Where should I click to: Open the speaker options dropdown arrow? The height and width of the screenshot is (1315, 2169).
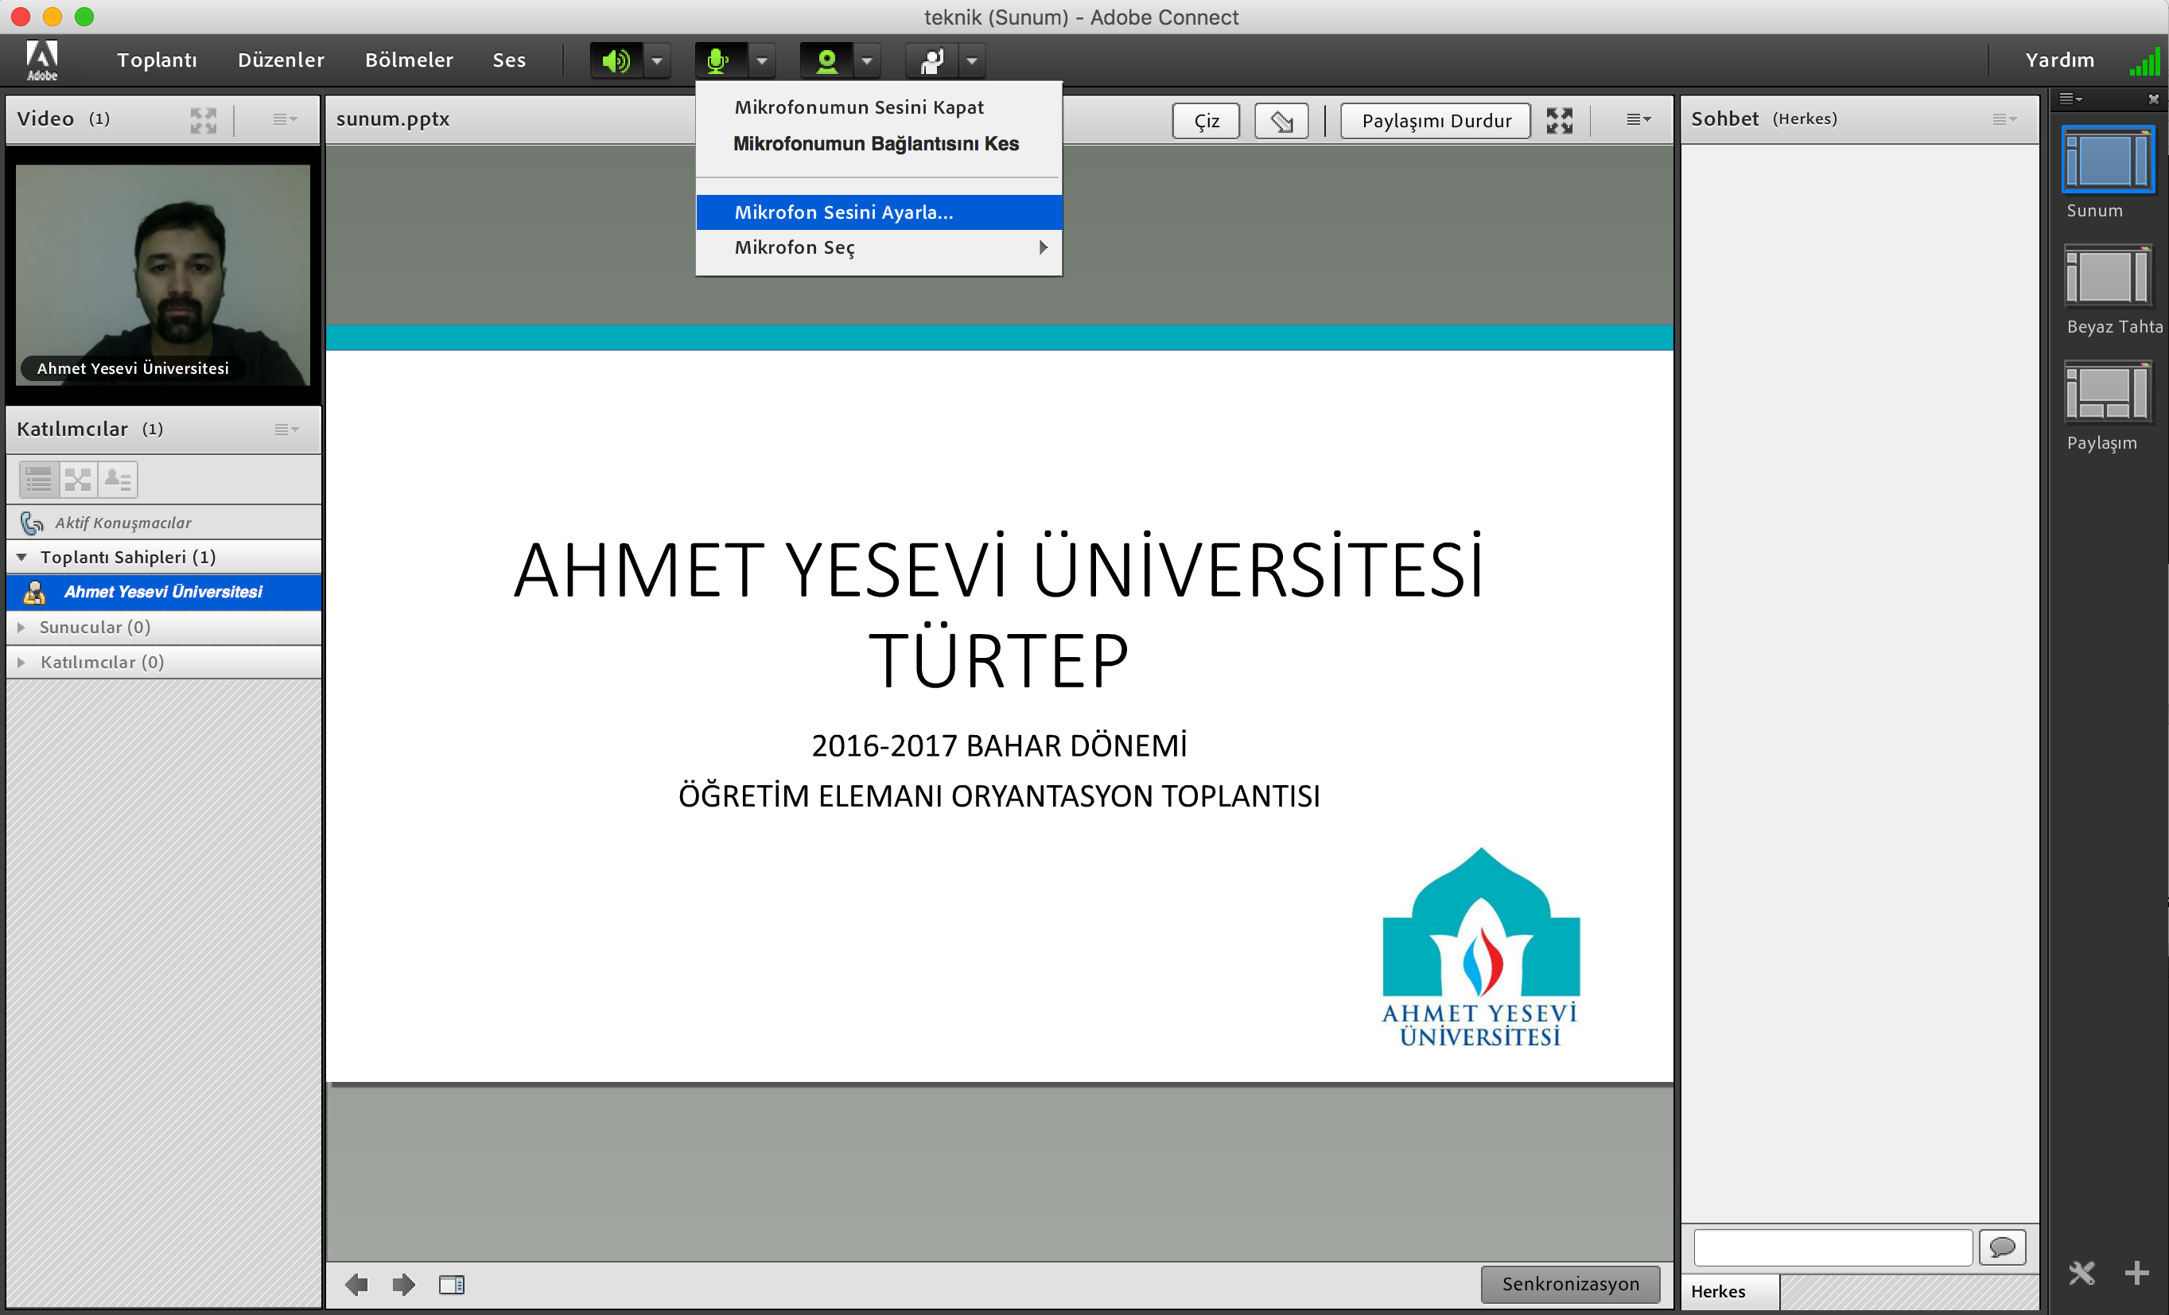pos(657,60)
